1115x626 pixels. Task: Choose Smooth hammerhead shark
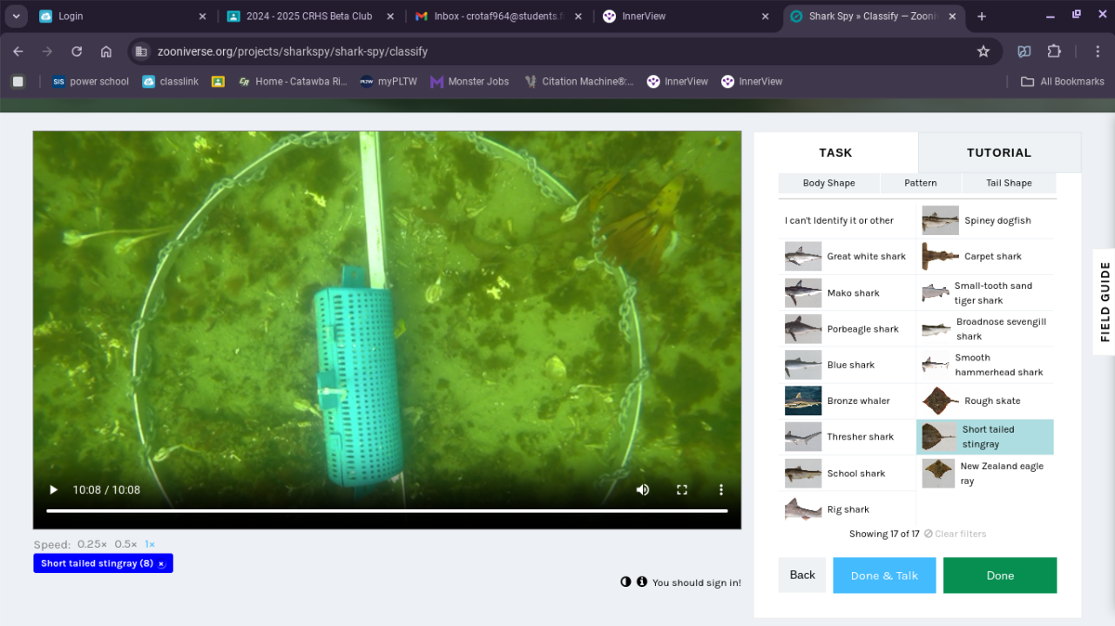[985, 365]
